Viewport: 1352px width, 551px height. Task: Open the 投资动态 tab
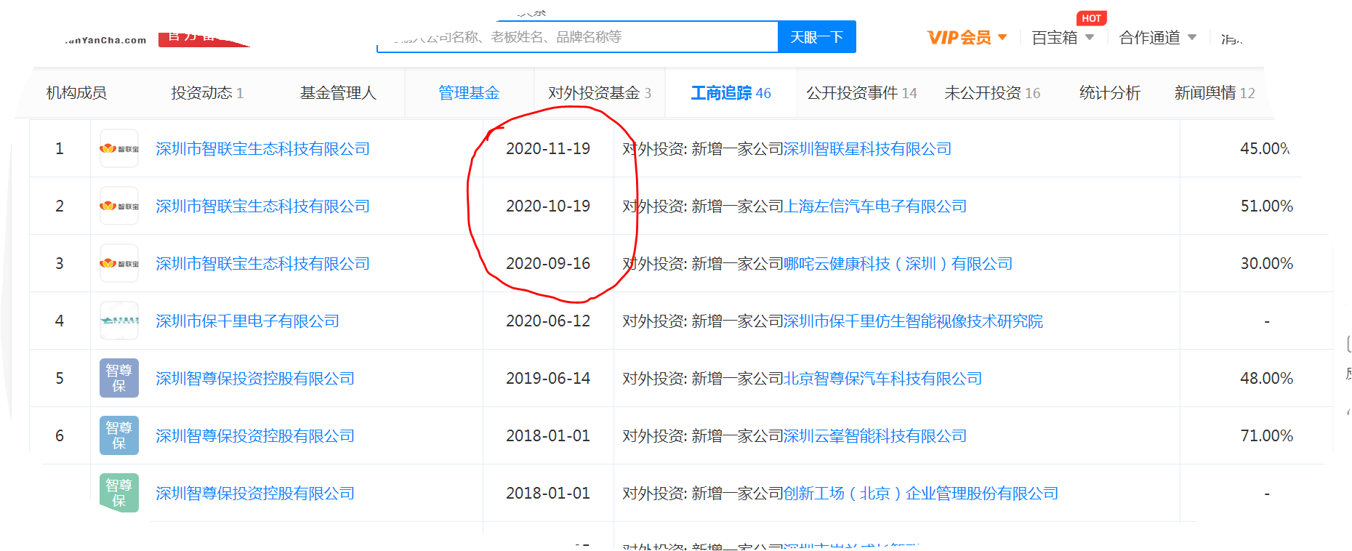click(x=207, y=93)
